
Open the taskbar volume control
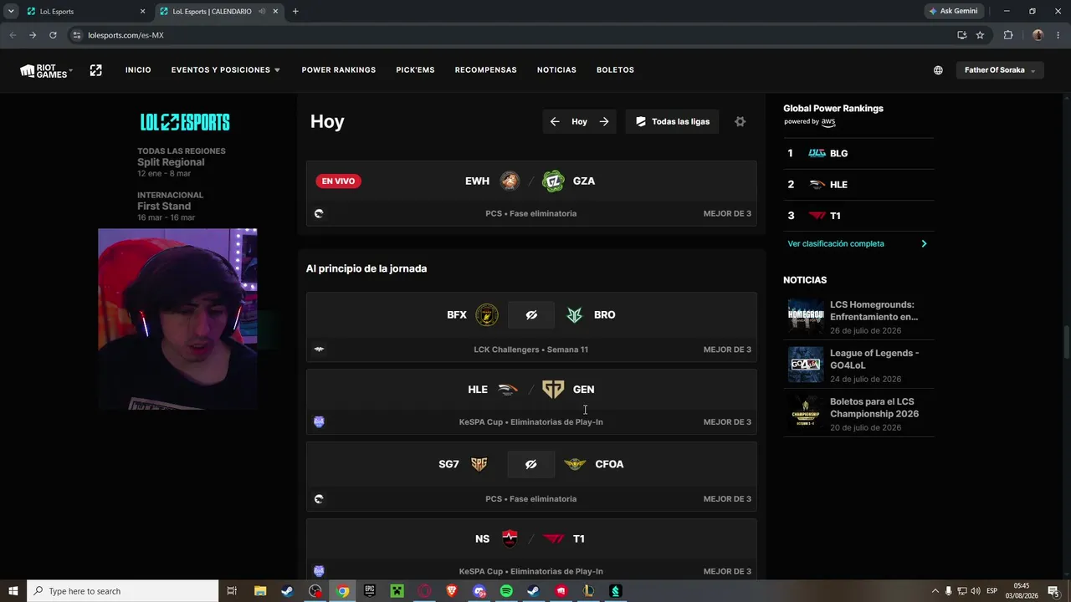976,591
